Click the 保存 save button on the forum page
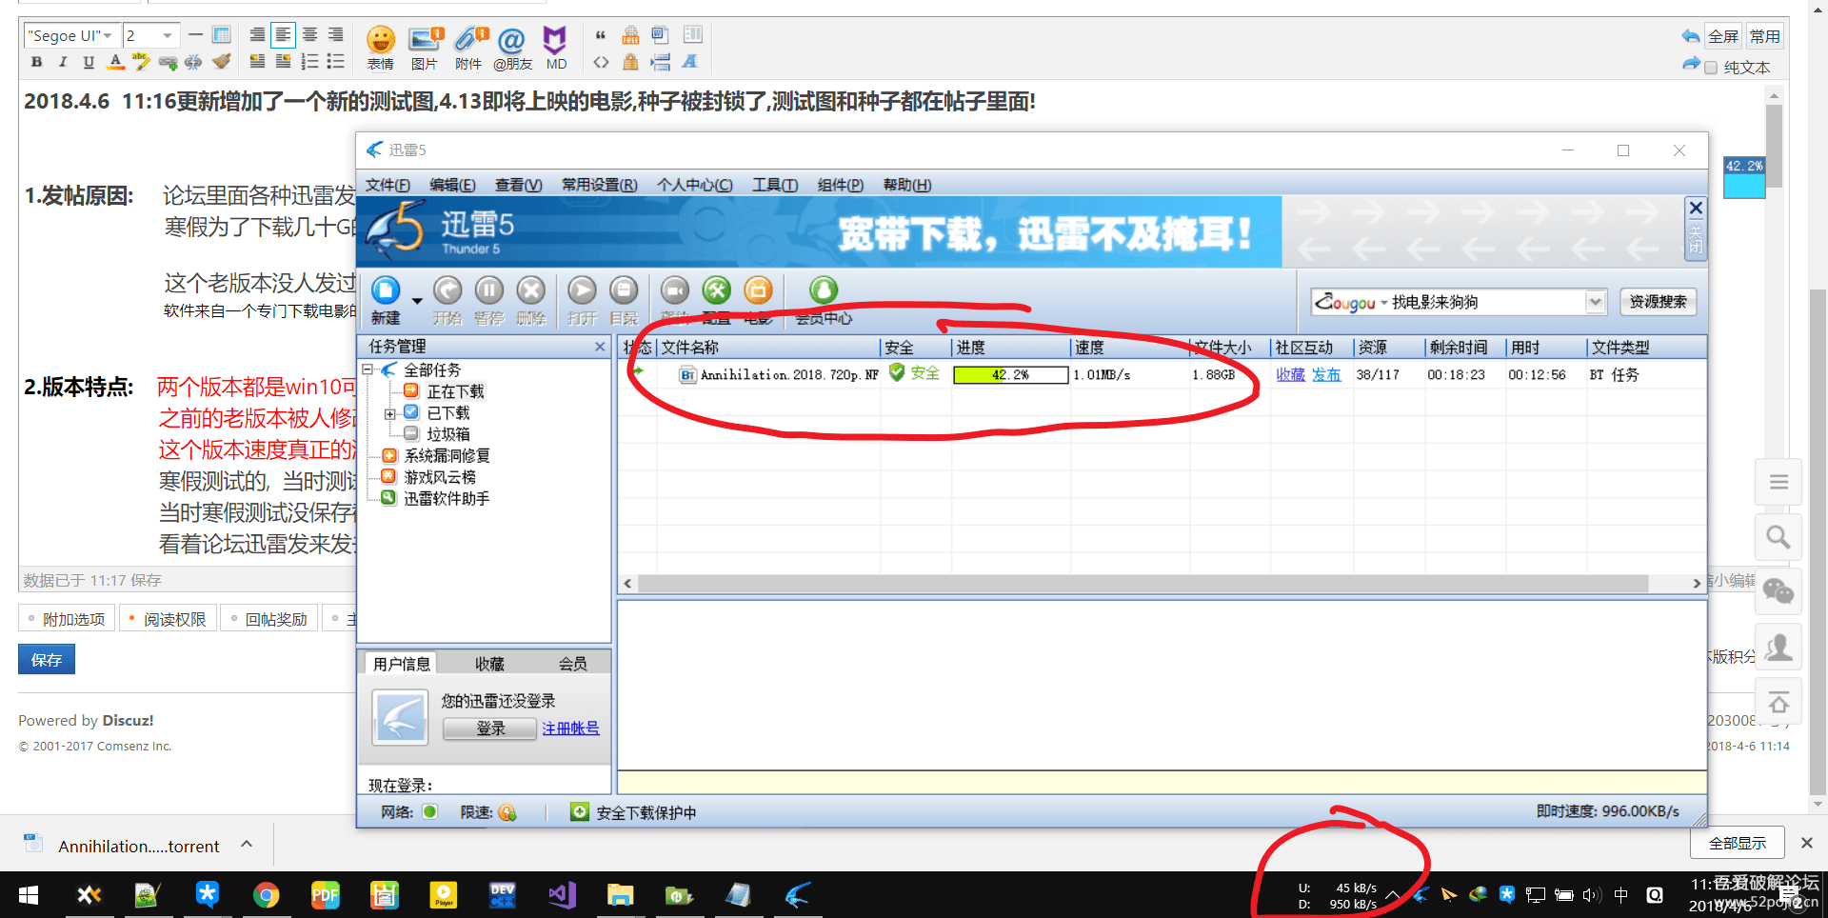 coord(47,659)
